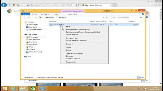Open Sitios recientes in the navigation pane

click(x=35, y=30)
